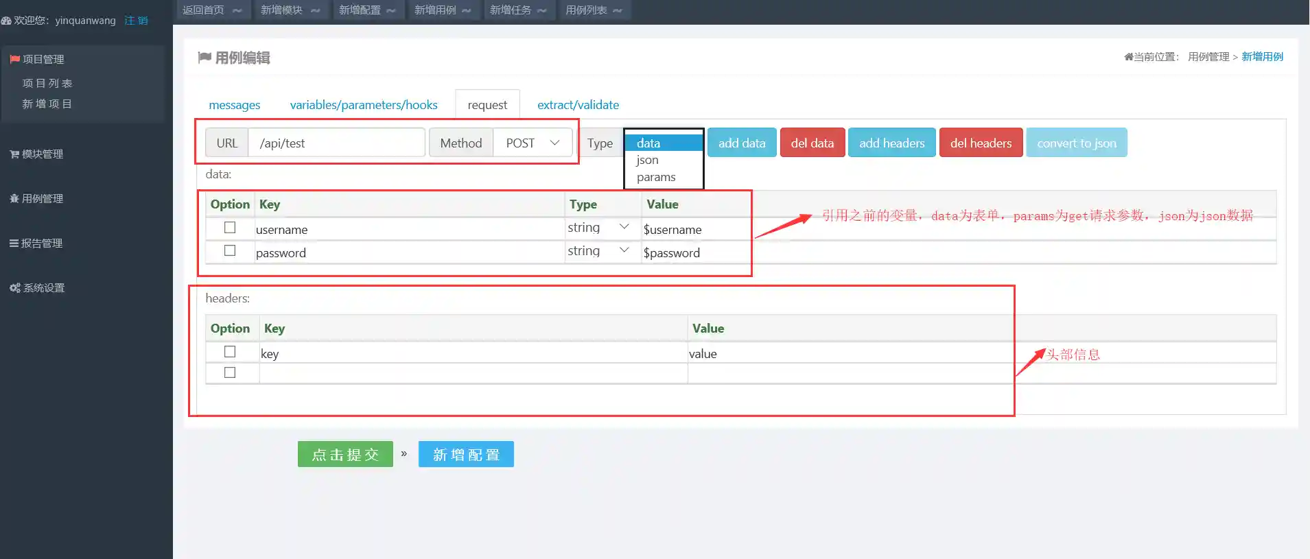
Task: Click the cart icon beside 模块管理
Action: [x=14, y=154]
